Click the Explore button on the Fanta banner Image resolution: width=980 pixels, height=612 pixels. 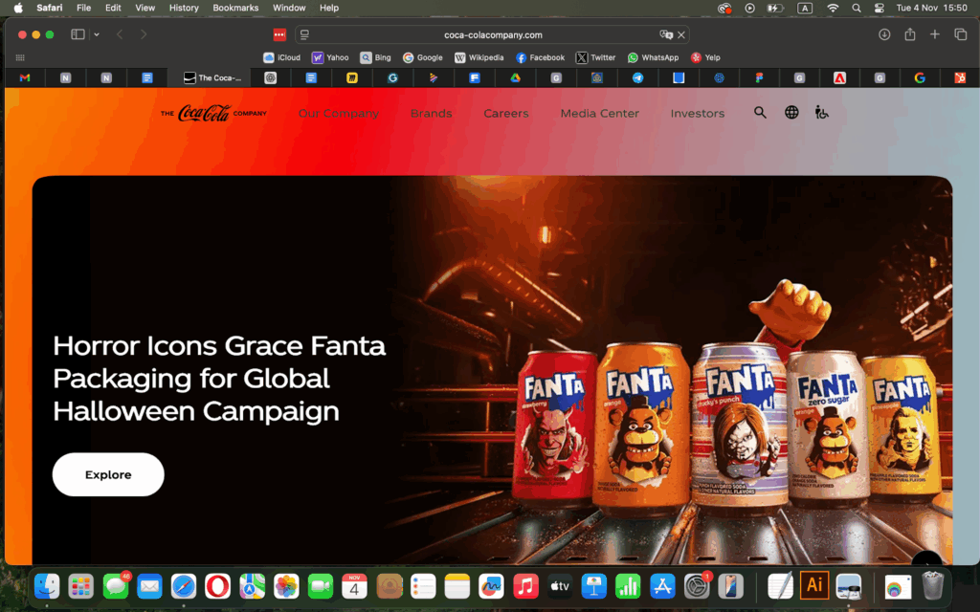(x=108, y=474)
